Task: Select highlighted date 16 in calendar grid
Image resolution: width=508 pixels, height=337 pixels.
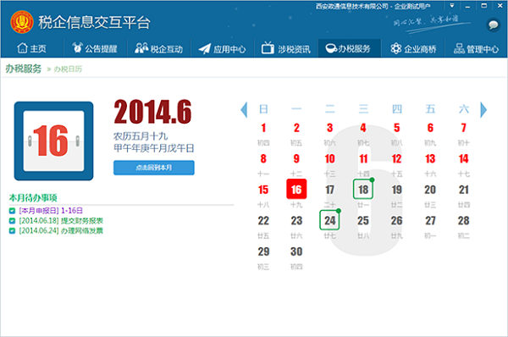Action: pos(296,189)
